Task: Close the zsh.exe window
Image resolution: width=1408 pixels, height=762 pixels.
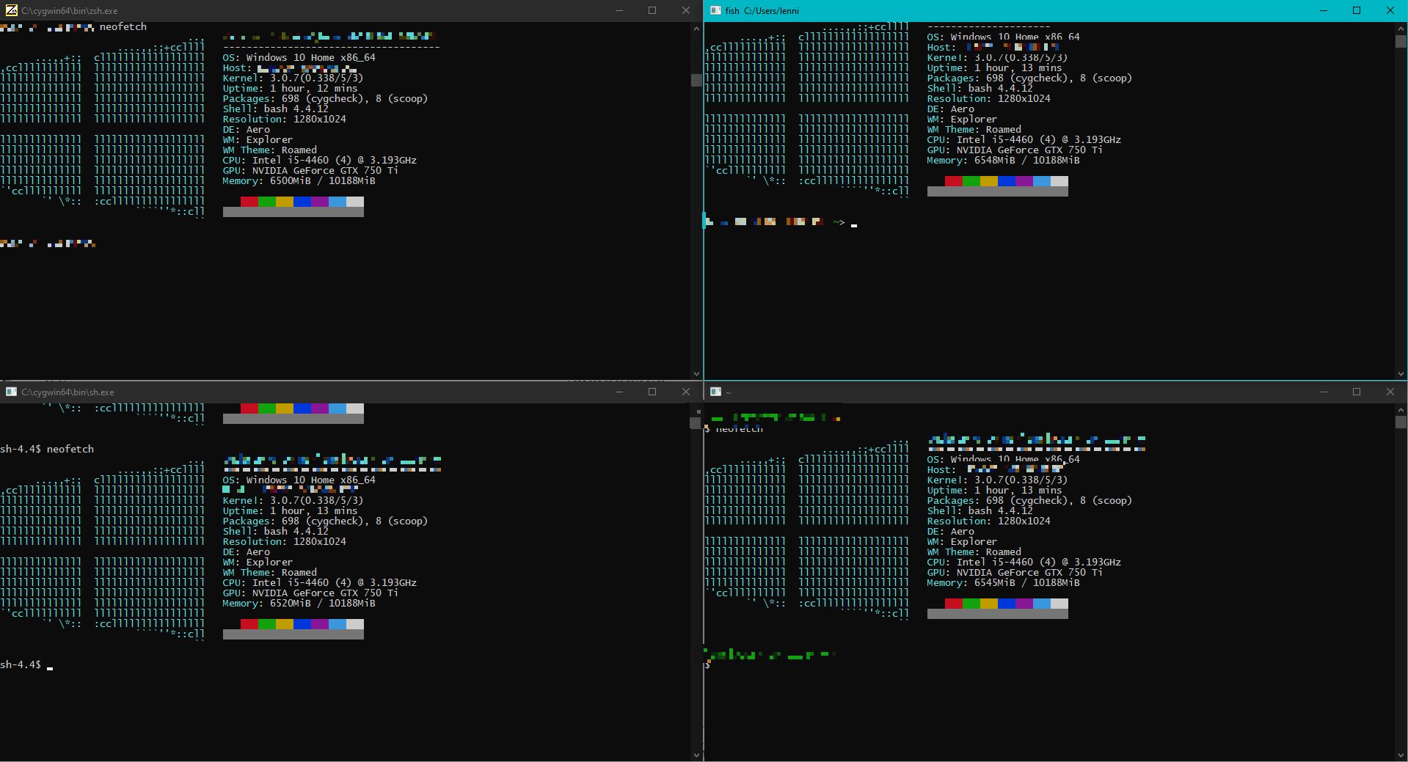Action: point(686,10)
